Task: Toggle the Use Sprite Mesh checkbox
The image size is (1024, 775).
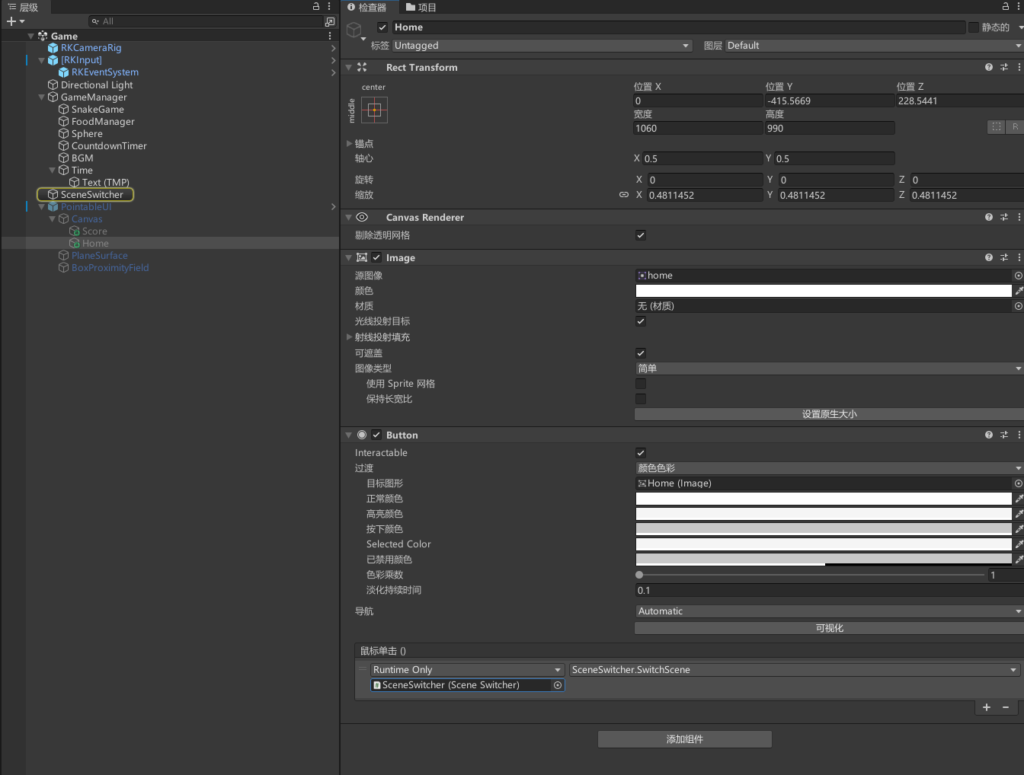Action: coord(641,384)
